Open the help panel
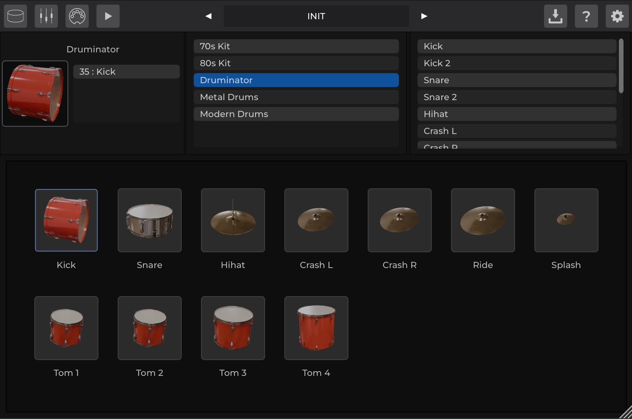632x419 pixels. tap(586, 16)
